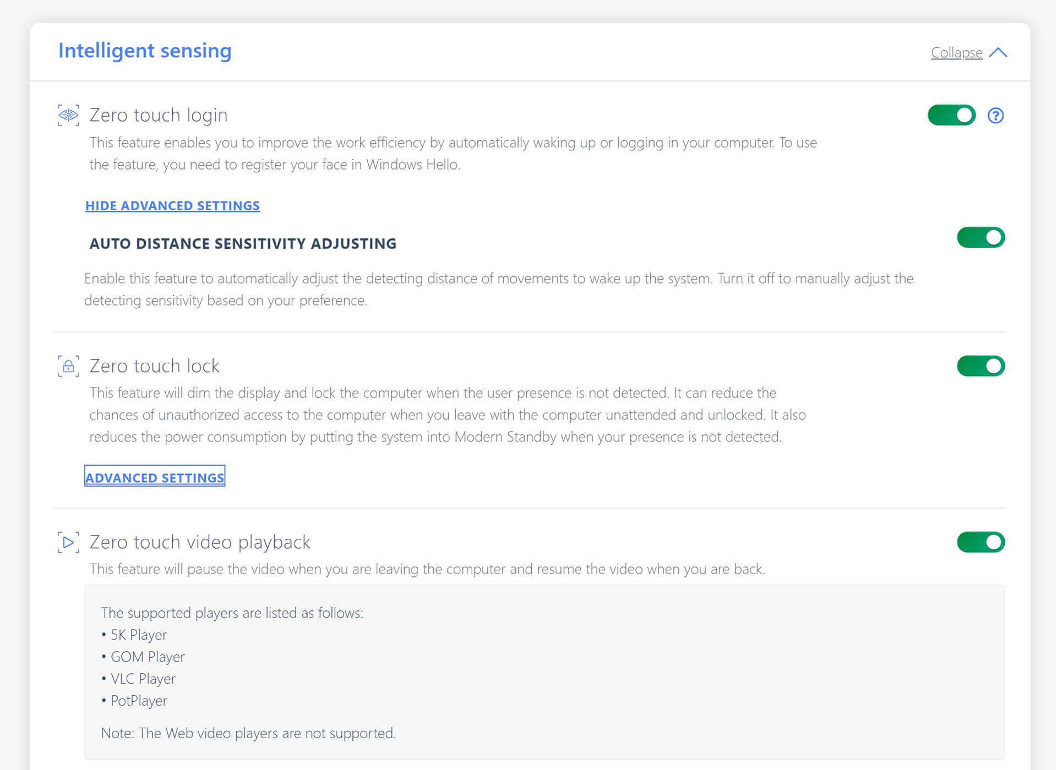Click the Web video players note text
Image resolution: width=1057 pixels, height=770 pixels.
pos(248,733)
